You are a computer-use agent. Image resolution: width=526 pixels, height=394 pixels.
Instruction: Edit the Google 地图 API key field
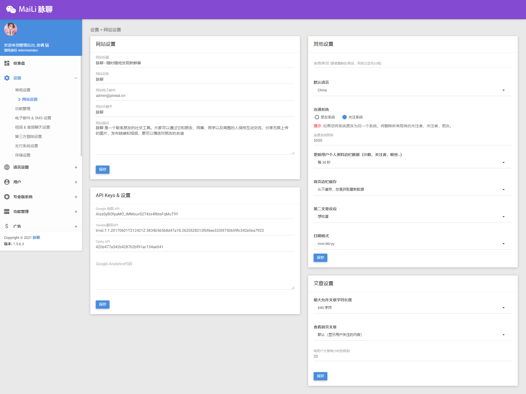pyautogui.click(x=195, y=214)
